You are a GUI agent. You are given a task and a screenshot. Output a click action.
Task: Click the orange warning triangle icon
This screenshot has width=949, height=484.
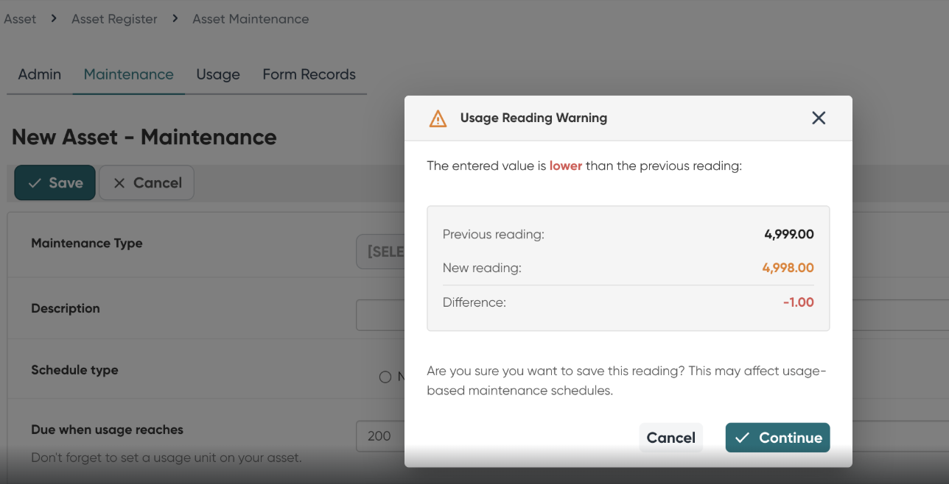click(438, 118)
